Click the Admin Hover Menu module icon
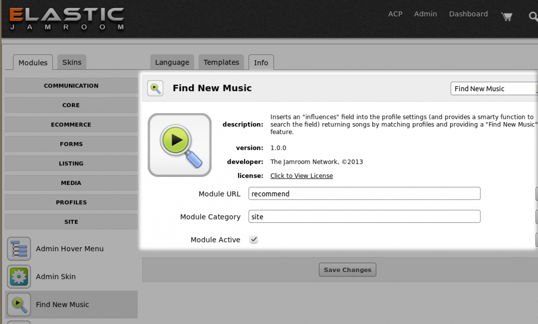This screenshot has height=324, width=538. [x=19, y=249]
